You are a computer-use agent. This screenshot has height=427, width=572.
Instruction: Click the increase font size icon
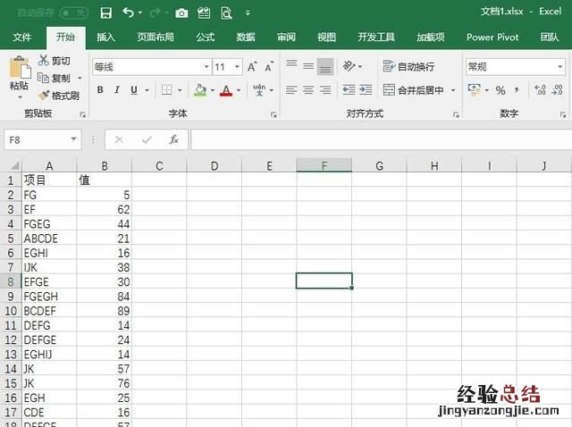[252, 67]
